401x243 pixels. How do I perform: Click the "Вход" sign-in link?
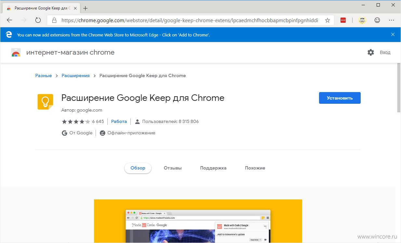point(385,52)
